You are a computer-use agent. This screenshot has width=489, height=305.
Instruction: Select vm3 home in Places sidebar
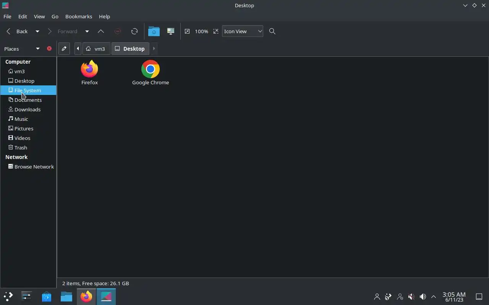pos(28,71)
